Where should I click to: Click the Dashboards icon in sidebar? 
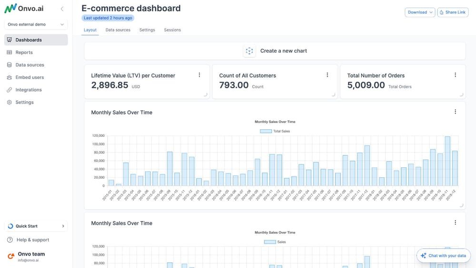[x=10, y=40]
